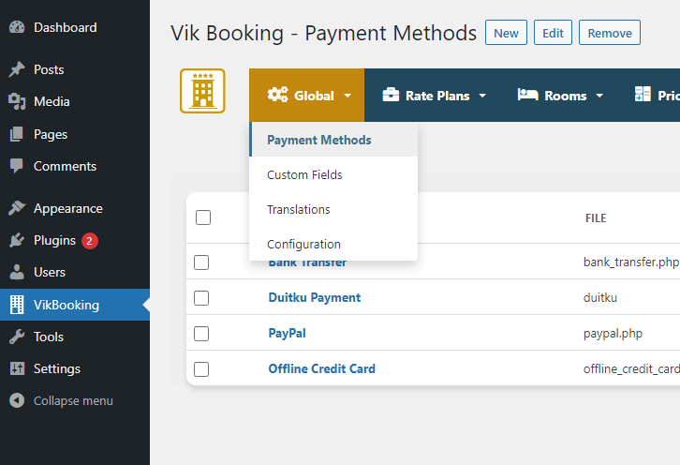Select Payment Methods in Global menu
This screenshot has height=465, width=680.
click(333, 140)
